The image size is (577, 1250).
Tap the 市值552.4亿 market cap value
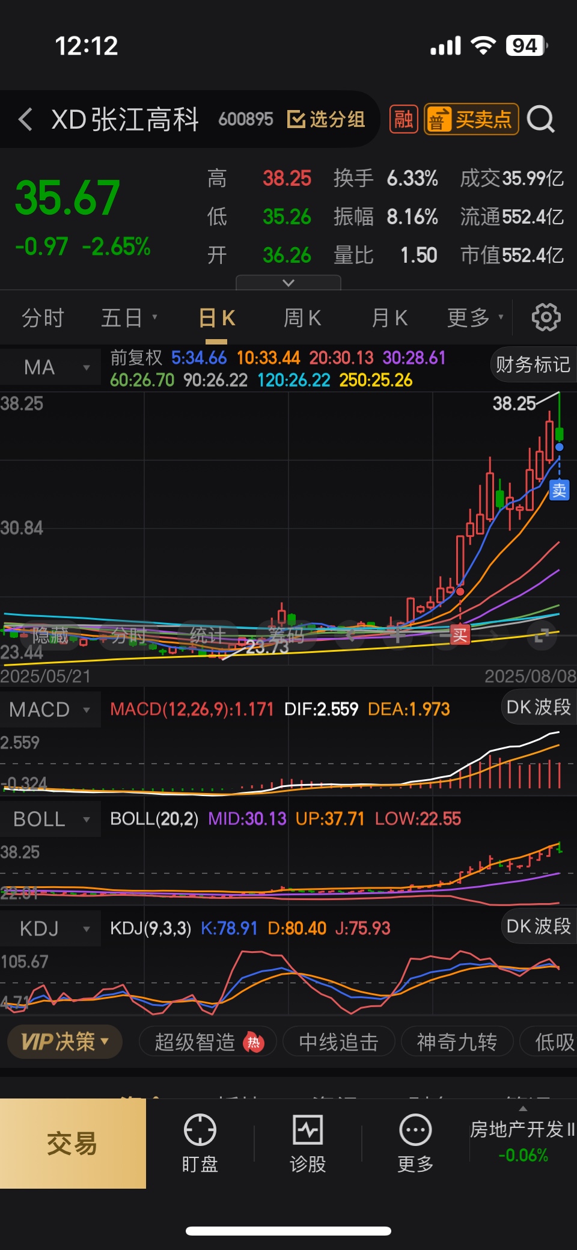point(512,256)
